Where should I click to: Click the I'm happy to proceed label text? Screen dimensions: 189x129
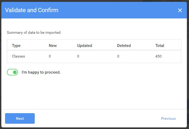[41, 72]
